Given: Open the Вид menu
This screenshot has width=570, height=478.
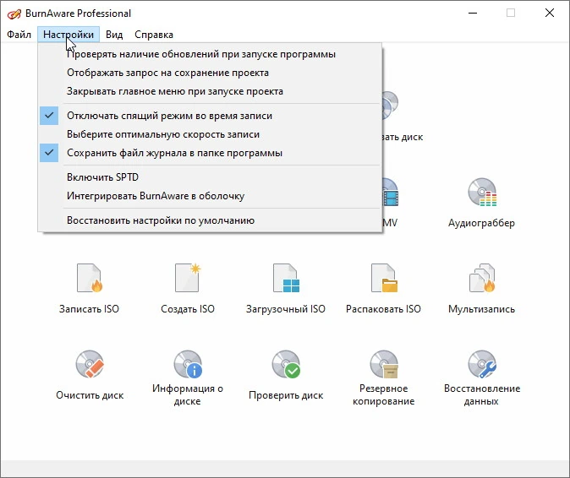Looking at the screenshot, I should (x=114, y=35).
